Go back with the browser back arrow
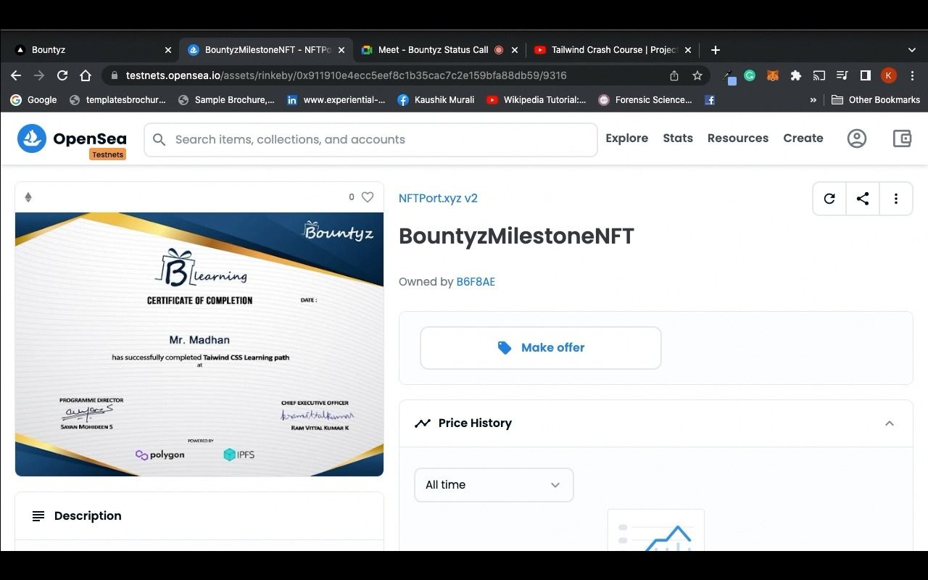 [x=16, y=75]
